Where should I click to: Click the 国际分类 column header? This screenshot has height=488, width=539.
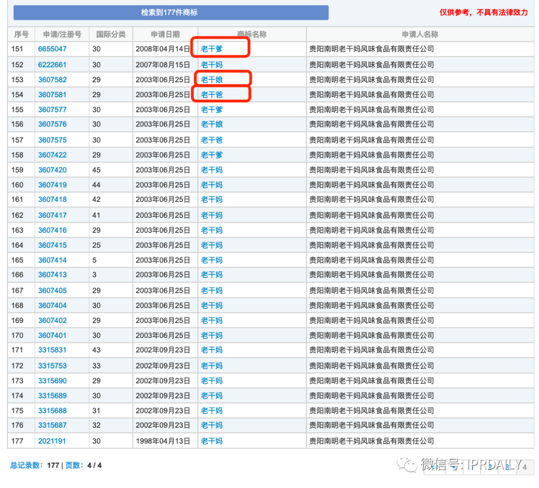pyautogui.click(x=111, y=34)
